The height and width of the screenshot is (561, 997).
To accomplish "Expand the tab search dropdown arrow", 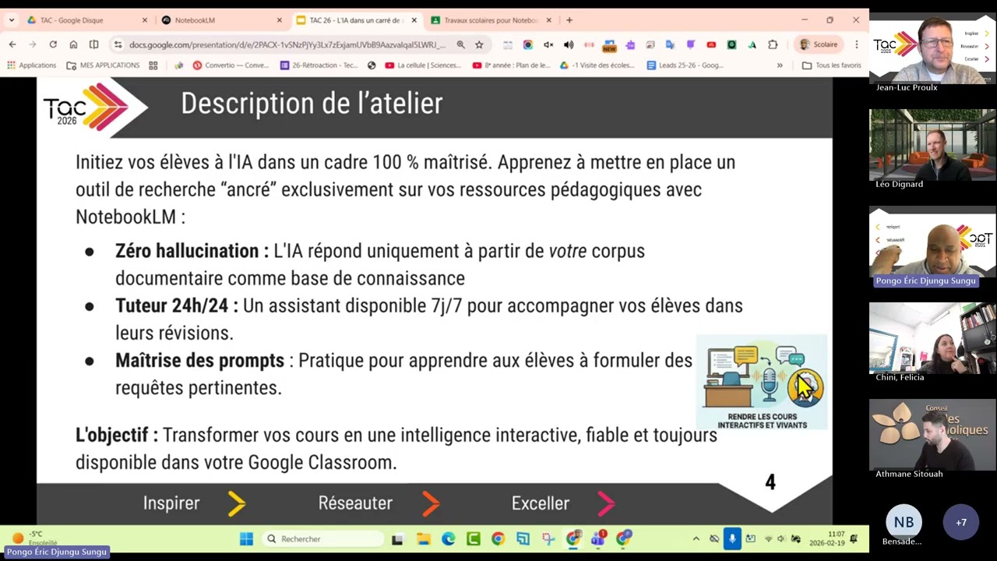I will (x=11, y=20).
